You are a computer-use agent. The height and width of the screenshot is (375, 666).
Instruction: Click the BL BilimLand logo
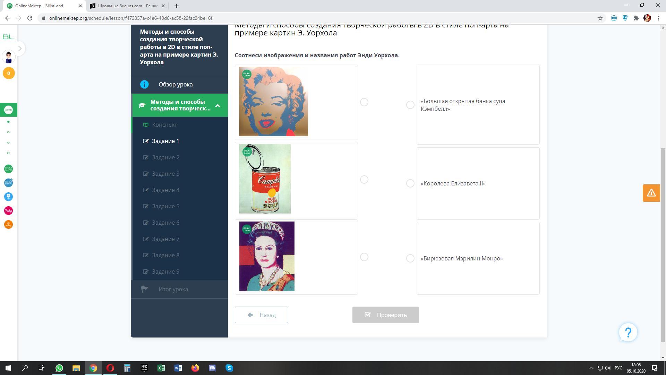8,37
